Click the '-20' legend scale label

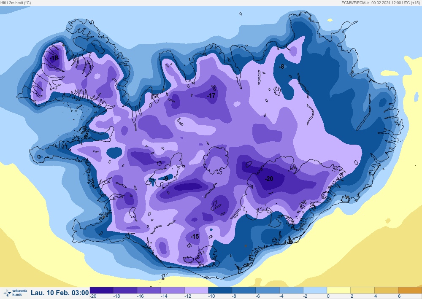(93, 296)
